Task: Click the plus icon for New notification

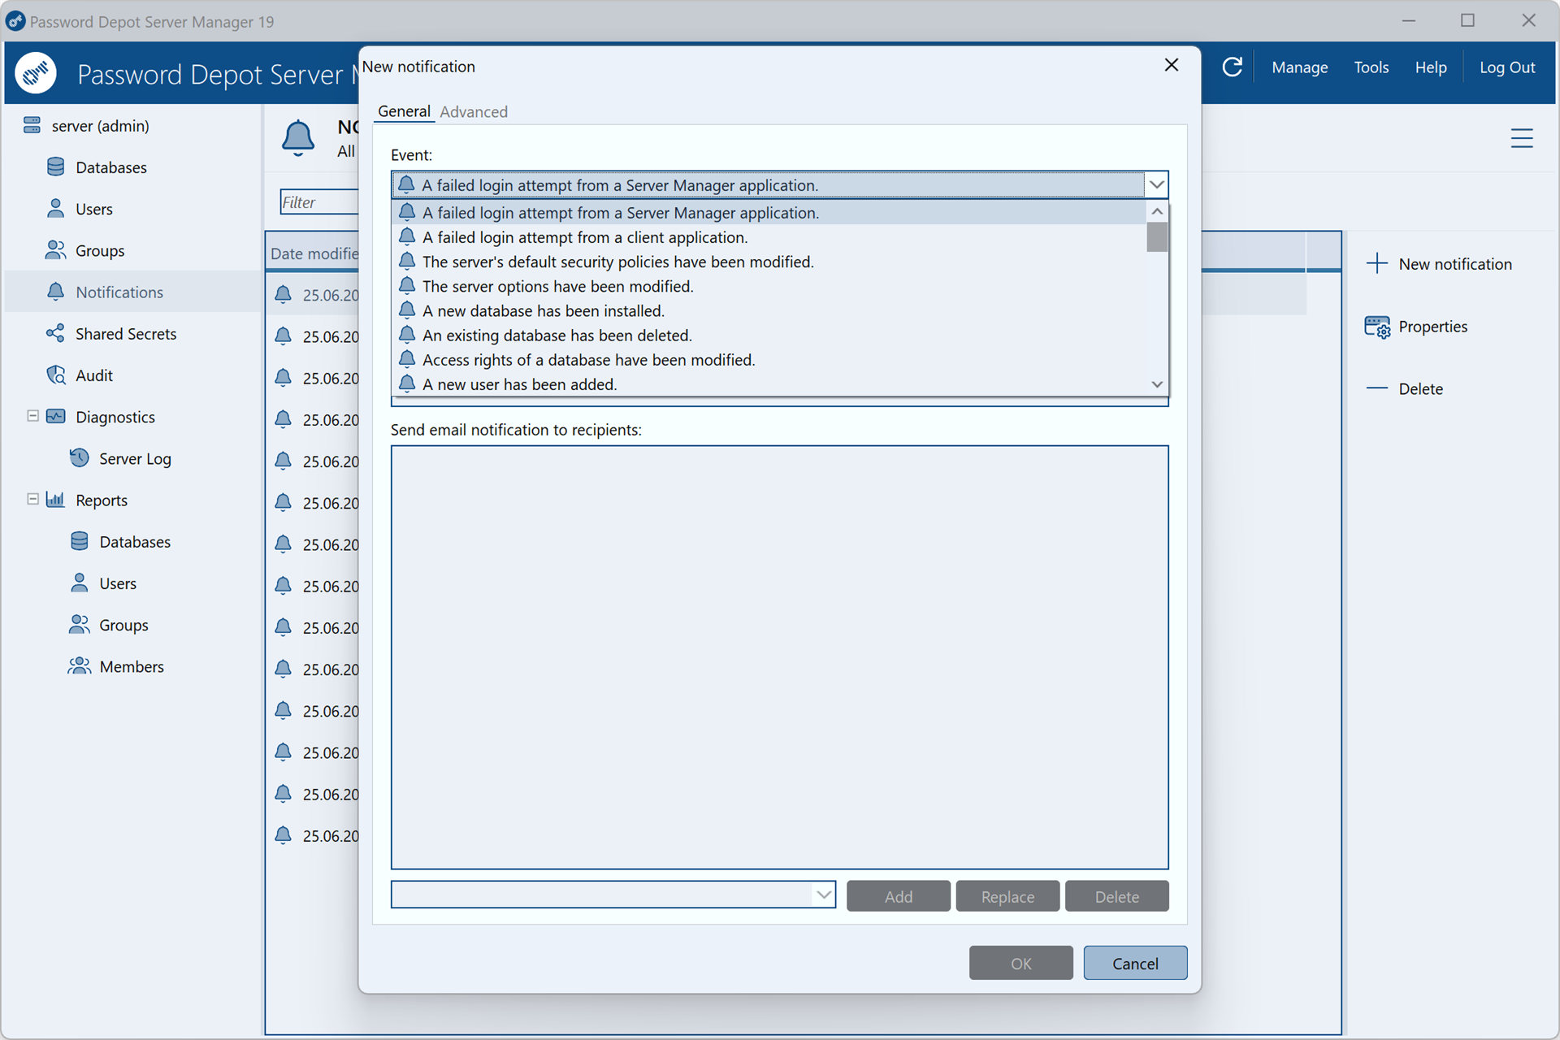Action: pos(1377,263)
